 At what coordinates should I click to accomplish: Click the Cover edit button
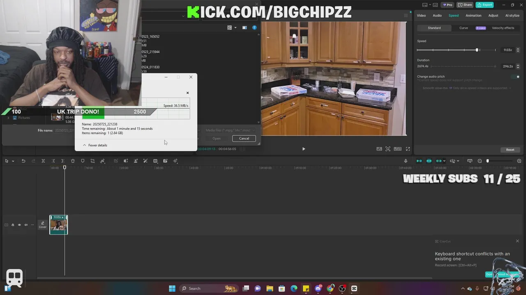(43, 225)
